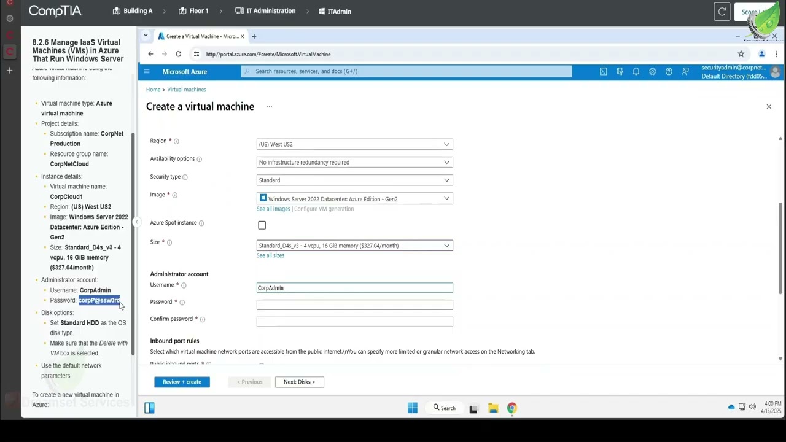The image size is (786, 442).
Task: Click the Review + create button
Action: tap(182, 382)
